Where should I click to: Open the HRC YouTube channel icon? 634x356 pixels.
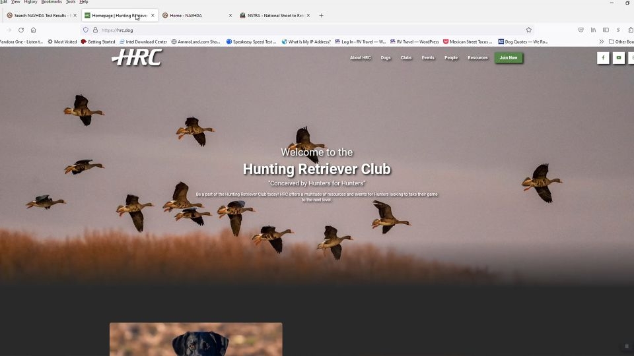tap(618, 58)
